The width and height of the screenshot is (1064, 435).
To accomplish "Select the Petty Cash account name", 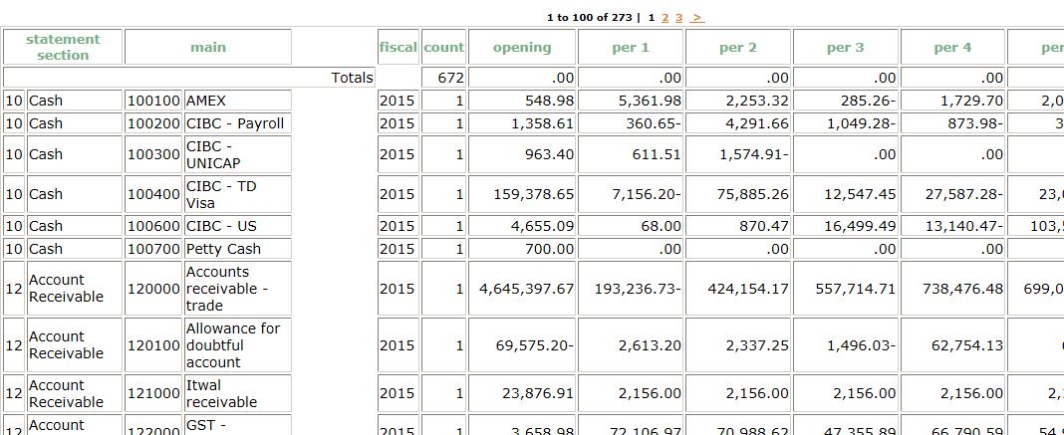I will 223,249.
